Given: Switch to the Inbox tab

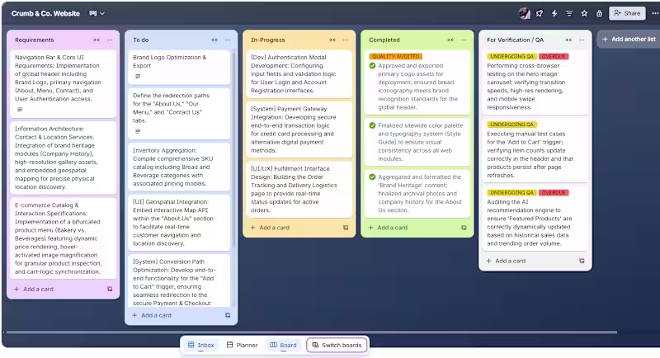Looking at the screenshot, I should (200, 345).
